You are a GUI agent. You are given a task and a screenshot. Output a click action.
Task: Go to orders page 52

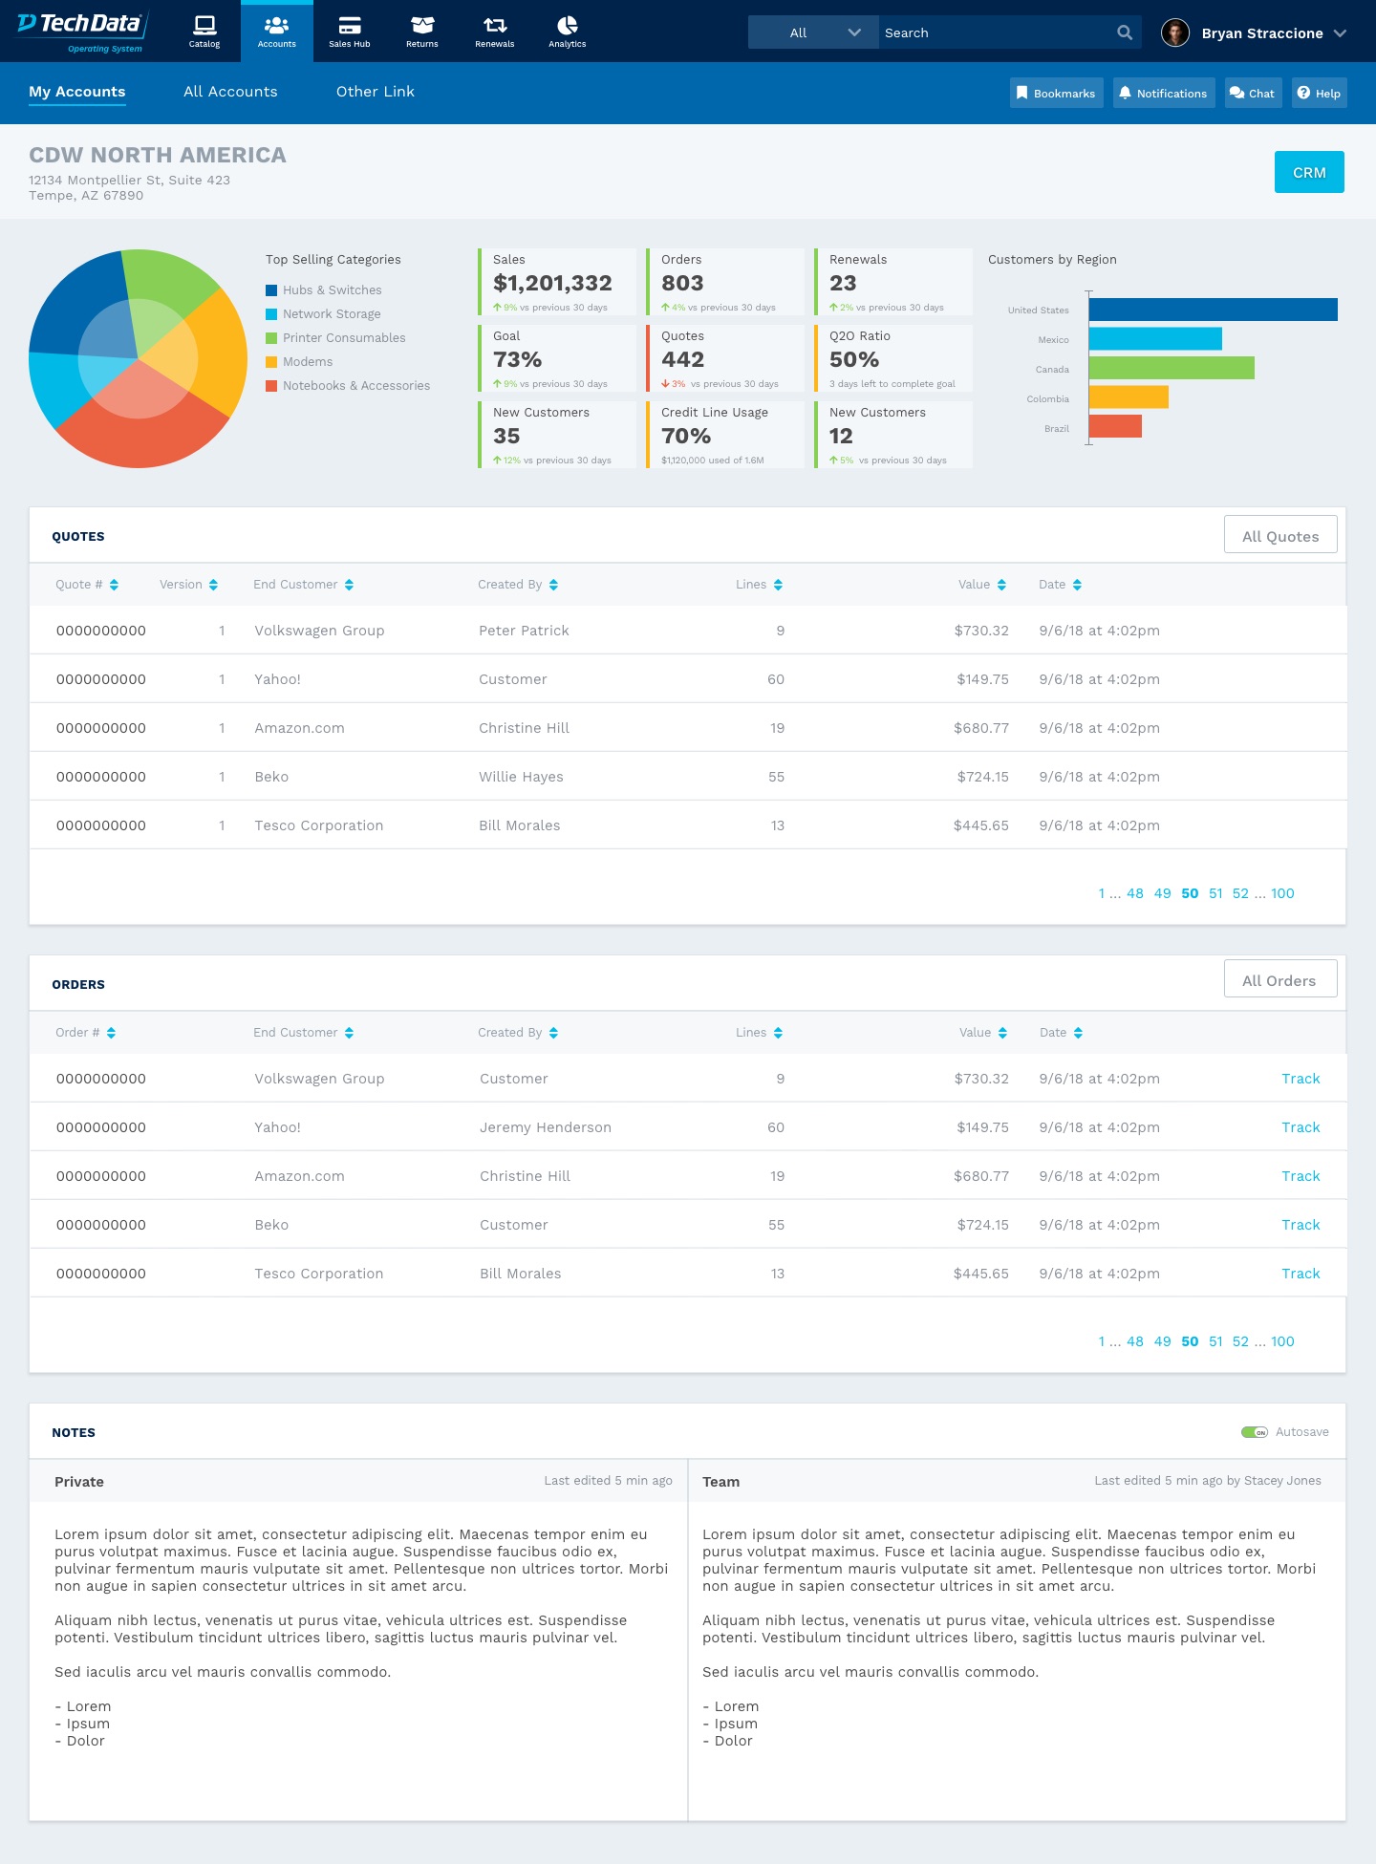(1240, 1341)
